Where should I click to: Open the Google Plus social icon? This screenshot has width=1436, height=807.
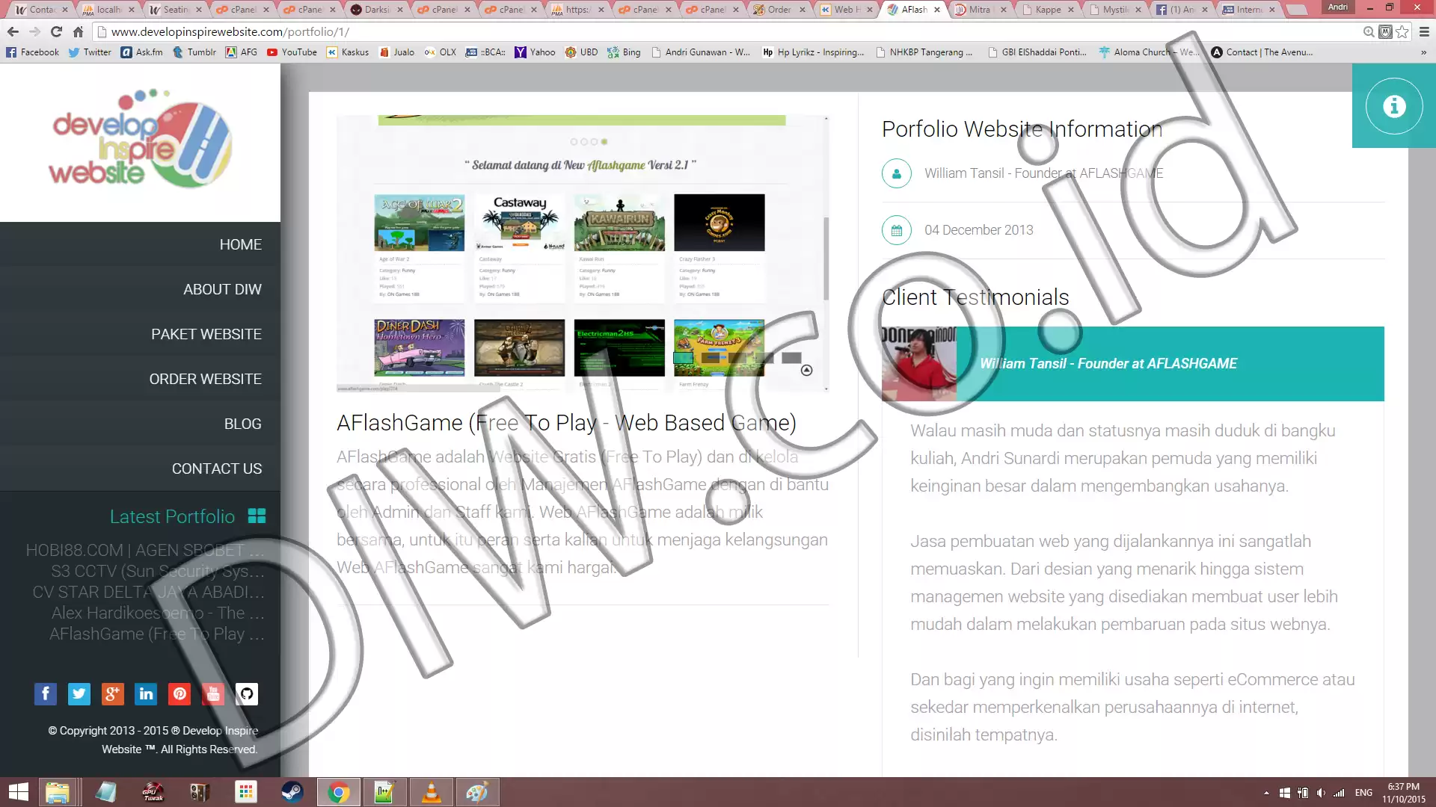pyautogui.click(x=113, y=694)
